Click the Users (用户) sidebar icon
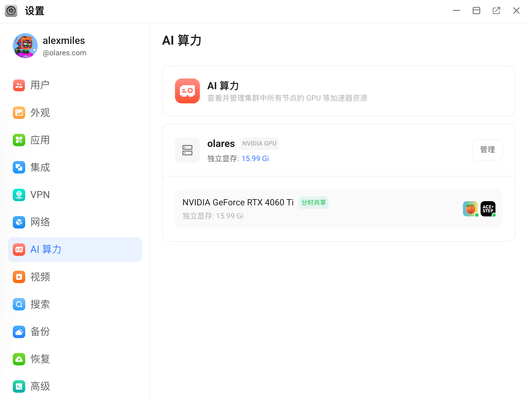This screenshot has height=401, width=529. 19,85
